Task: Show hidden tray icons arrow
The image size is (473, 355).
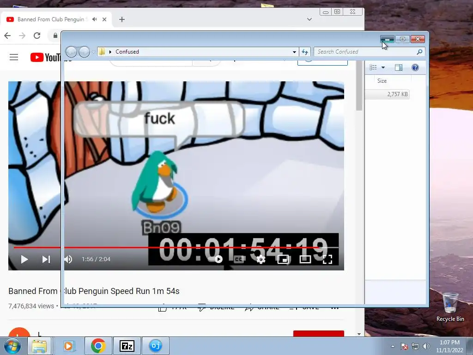Action: pyautogui.click(x=393, y=346)
